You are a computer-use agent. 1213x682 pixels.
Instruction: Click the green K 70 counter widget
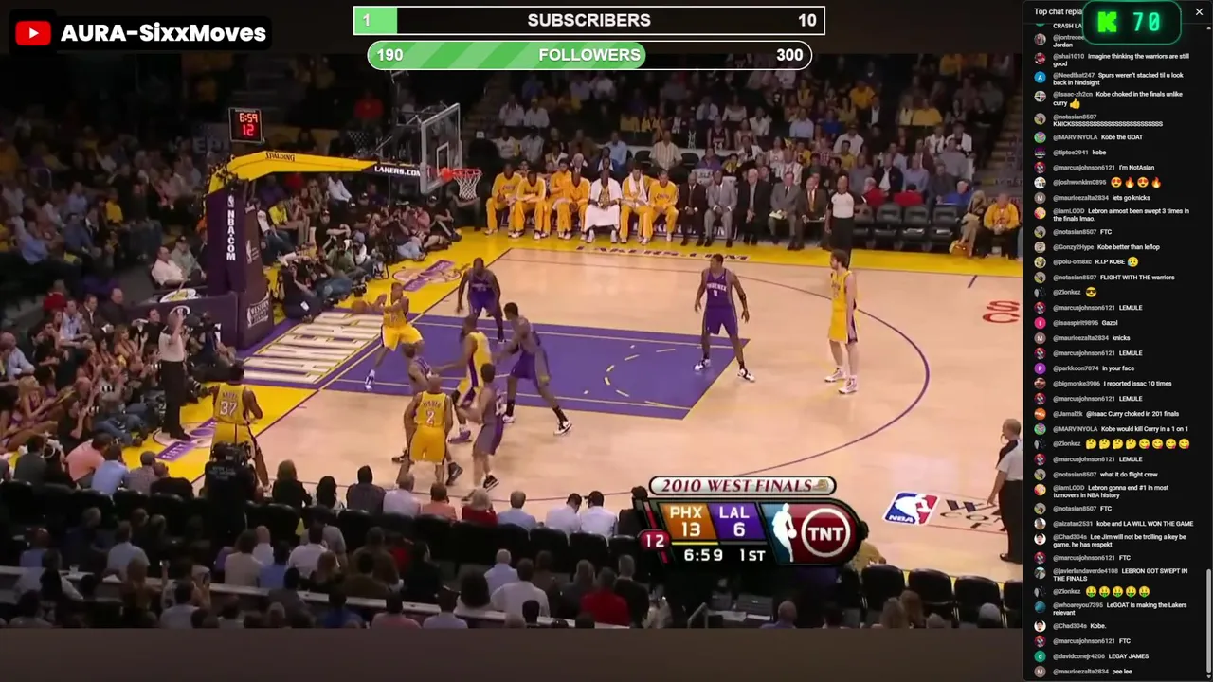click(x=1132, y=23)
